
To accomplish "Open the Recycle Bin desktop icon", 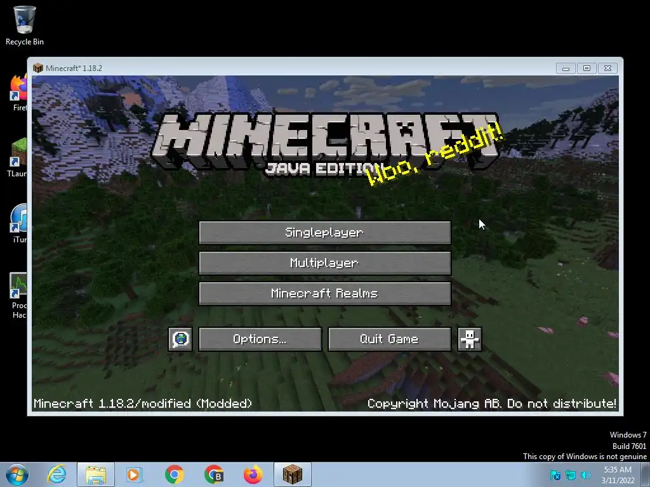I will coord(25,25).
